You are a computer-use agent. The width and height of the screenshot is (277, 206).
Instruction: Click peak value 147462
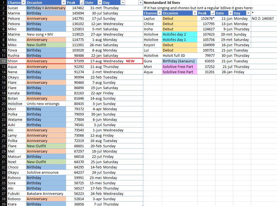click(78, 8)
